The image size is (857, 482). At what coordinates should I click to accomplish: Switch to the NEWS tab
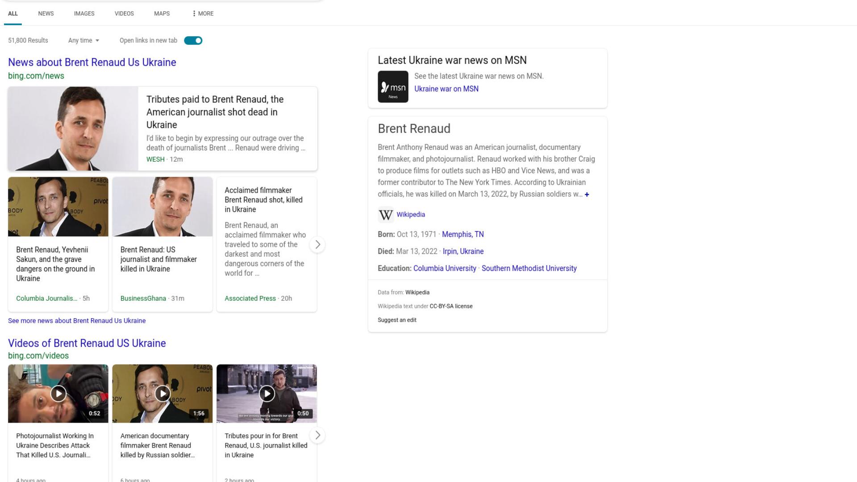coord(46,13)
